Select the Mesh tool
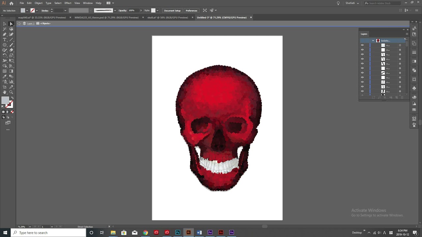Screen dimensions: 422x237 click(5, 71)
